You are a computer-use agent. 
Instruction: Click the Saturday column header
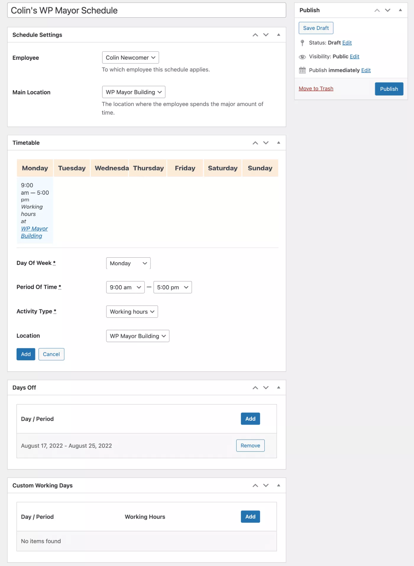pyautogui.click(x=223, y=168)
